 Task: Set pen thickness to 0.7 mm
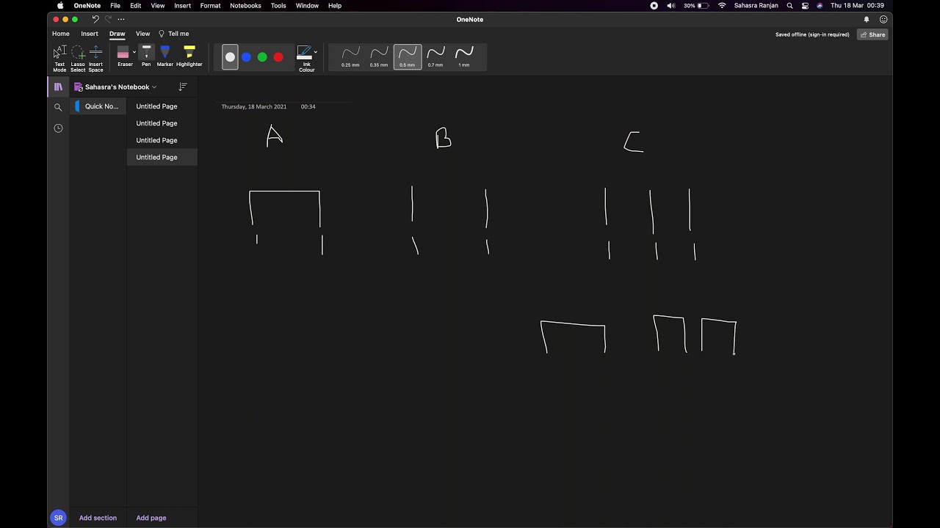coord(435,57)
